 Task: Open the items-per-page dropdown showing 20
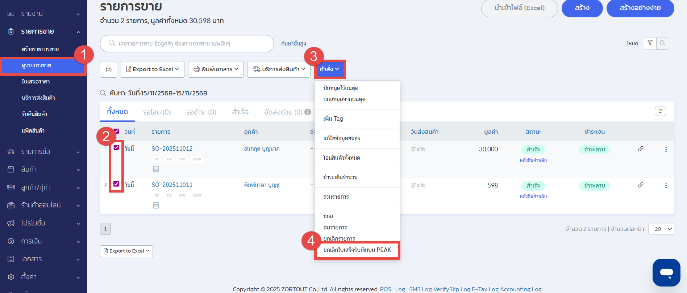coord(661,229)
